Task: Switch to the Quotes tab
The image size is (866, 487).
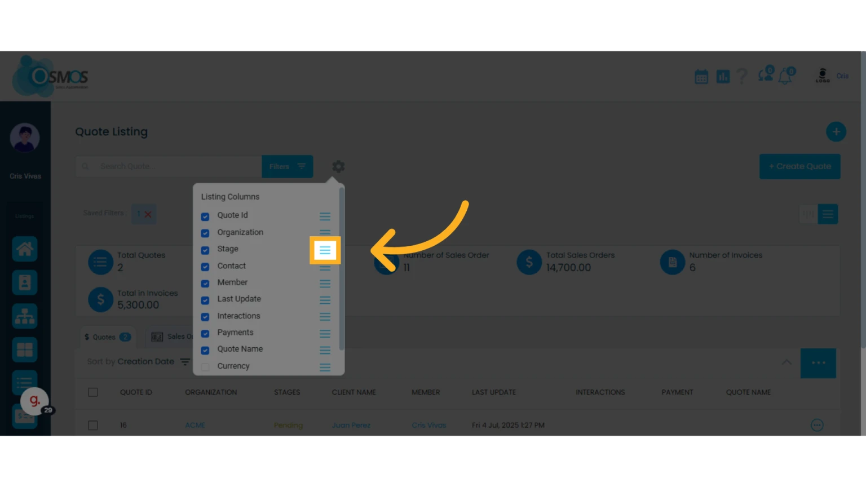Action: pos(107,337)
